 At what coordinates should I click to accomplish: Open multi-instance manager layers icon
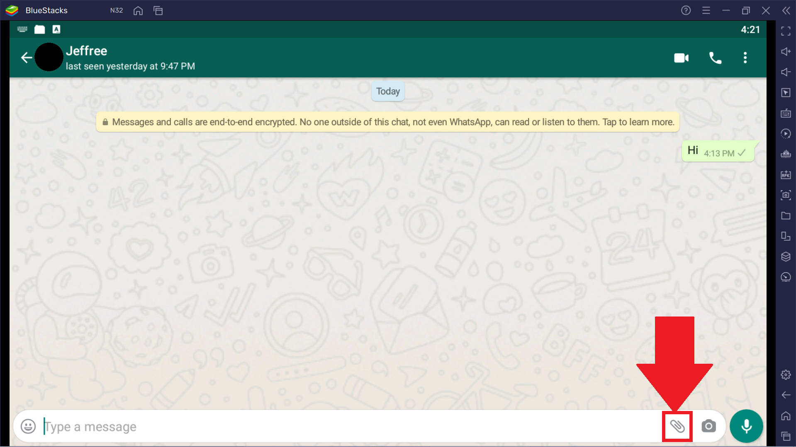pos(786,256)
